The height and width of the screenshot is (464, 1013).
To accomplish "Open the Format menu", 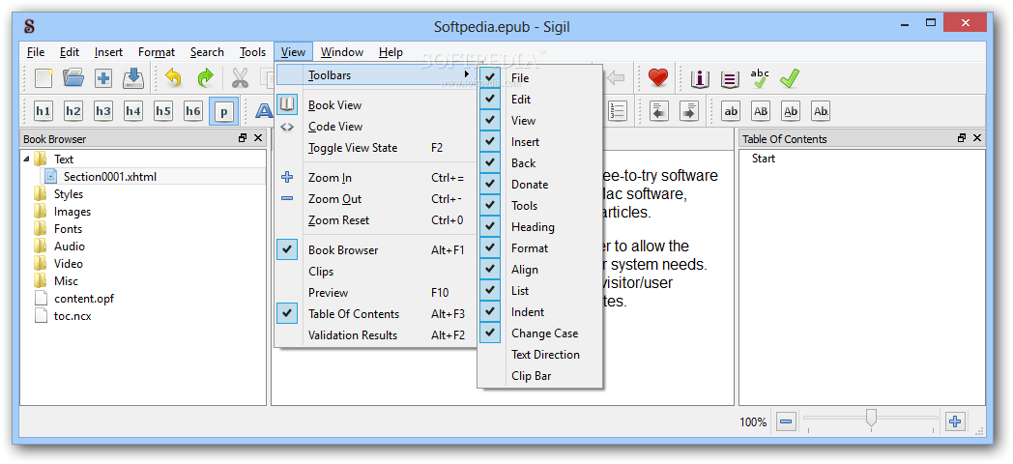I will click(x=157, y=52).
